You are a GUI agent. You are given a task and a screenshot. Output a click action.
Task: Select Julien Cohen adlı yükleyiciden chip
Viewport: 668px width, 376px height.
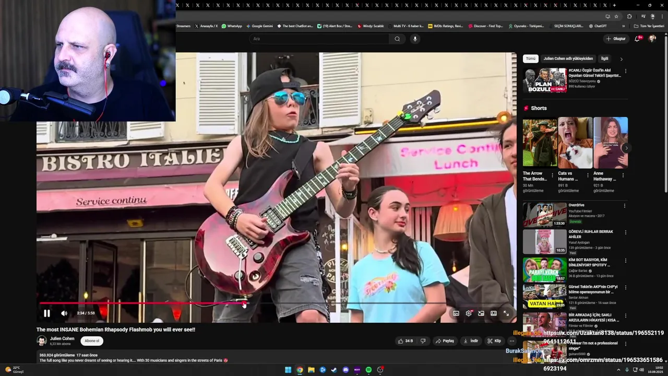point(568,58)
